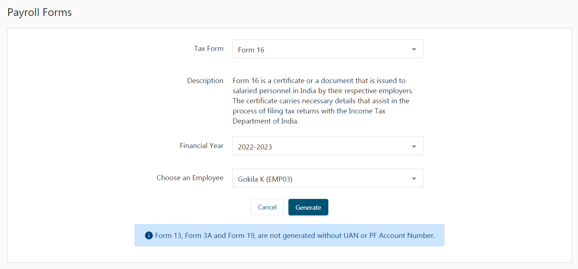The width and height of the screenshot is (578, 269).
Task: Click the Gokila K (EMP03) employee field
Action: pos(328,178)
